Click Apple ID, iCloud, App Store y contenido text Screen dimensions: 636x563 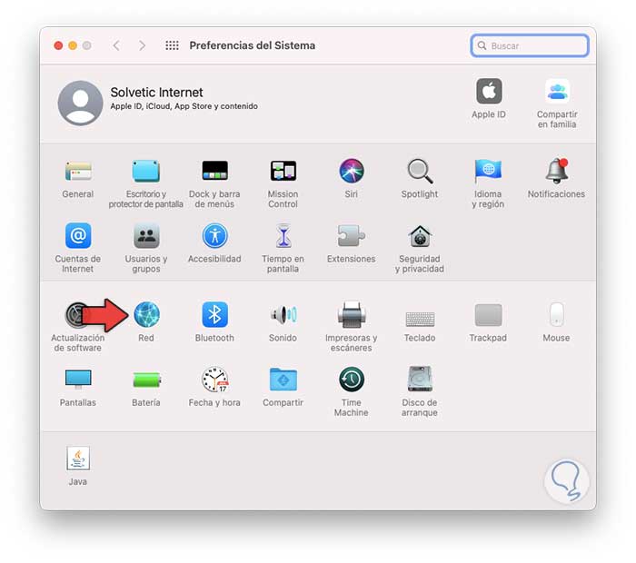184,106
